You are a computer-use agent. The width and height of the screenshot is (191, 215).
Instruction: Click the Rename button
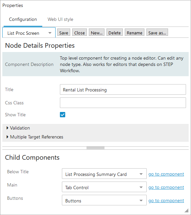tap(134, 32)
